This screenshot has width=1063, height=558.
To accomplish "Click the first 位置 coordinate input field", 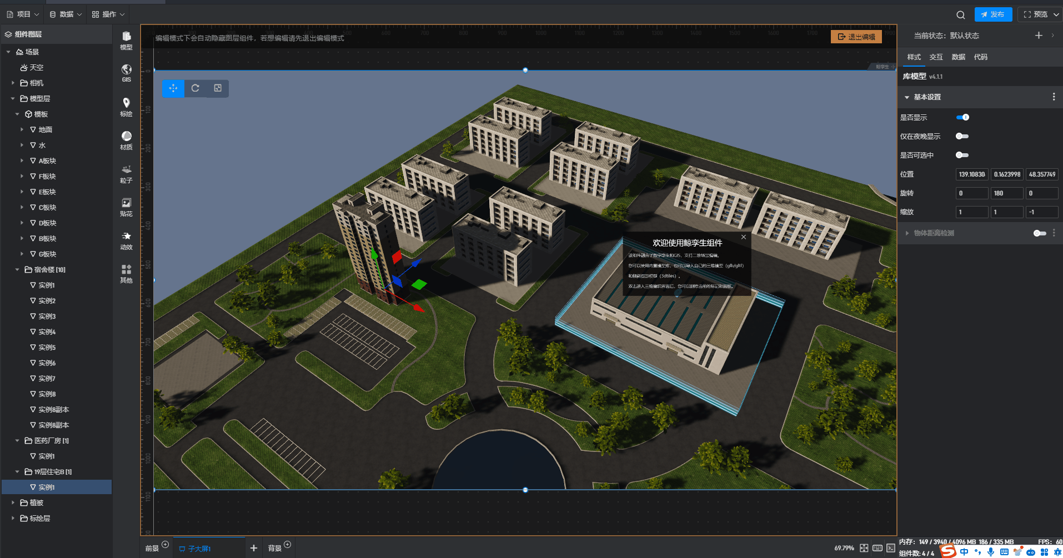I will coord(971,174).
